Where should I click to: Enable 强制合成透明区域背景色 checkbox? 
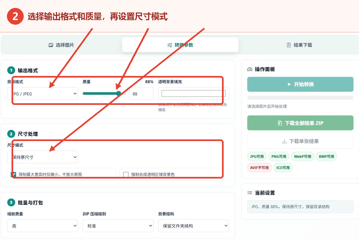coord(126,175)
